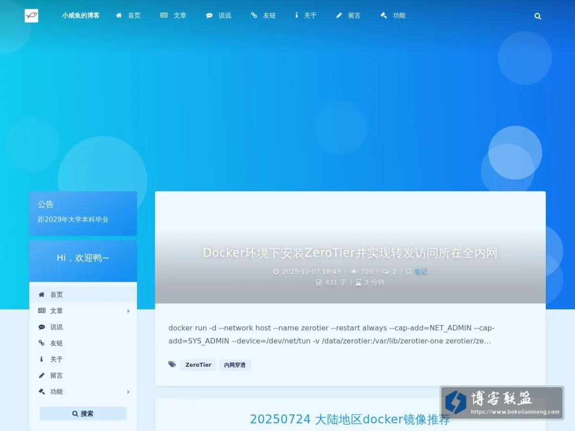575x431 pixels.
Task: Click the sidebar 搜索 button
Action: click(x=83, y=413)
